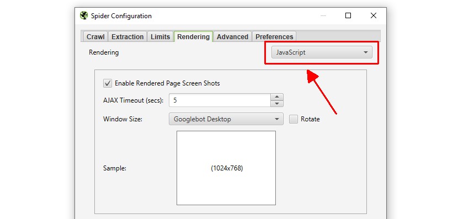Viewport: 469px width, 219px height.
Task: Click the Rendering dropdown arrow
Action: (365, 52)
